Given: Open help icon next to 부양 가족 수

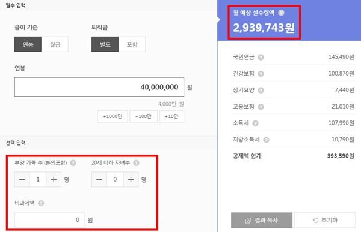Looking at the screenshot, I should (73, 163).
